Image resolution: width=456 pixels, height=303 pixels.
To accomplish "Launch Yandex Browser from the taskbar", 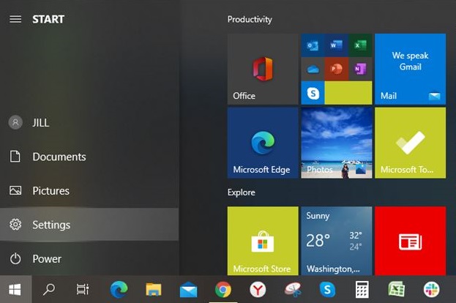I will click(x=258, y=289).
